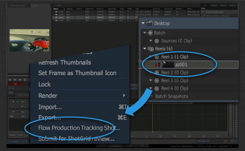The height and width of the screenshot is (151, 245).
Task: Select the Conform: Already Linked row
Action: coord(219,12)
